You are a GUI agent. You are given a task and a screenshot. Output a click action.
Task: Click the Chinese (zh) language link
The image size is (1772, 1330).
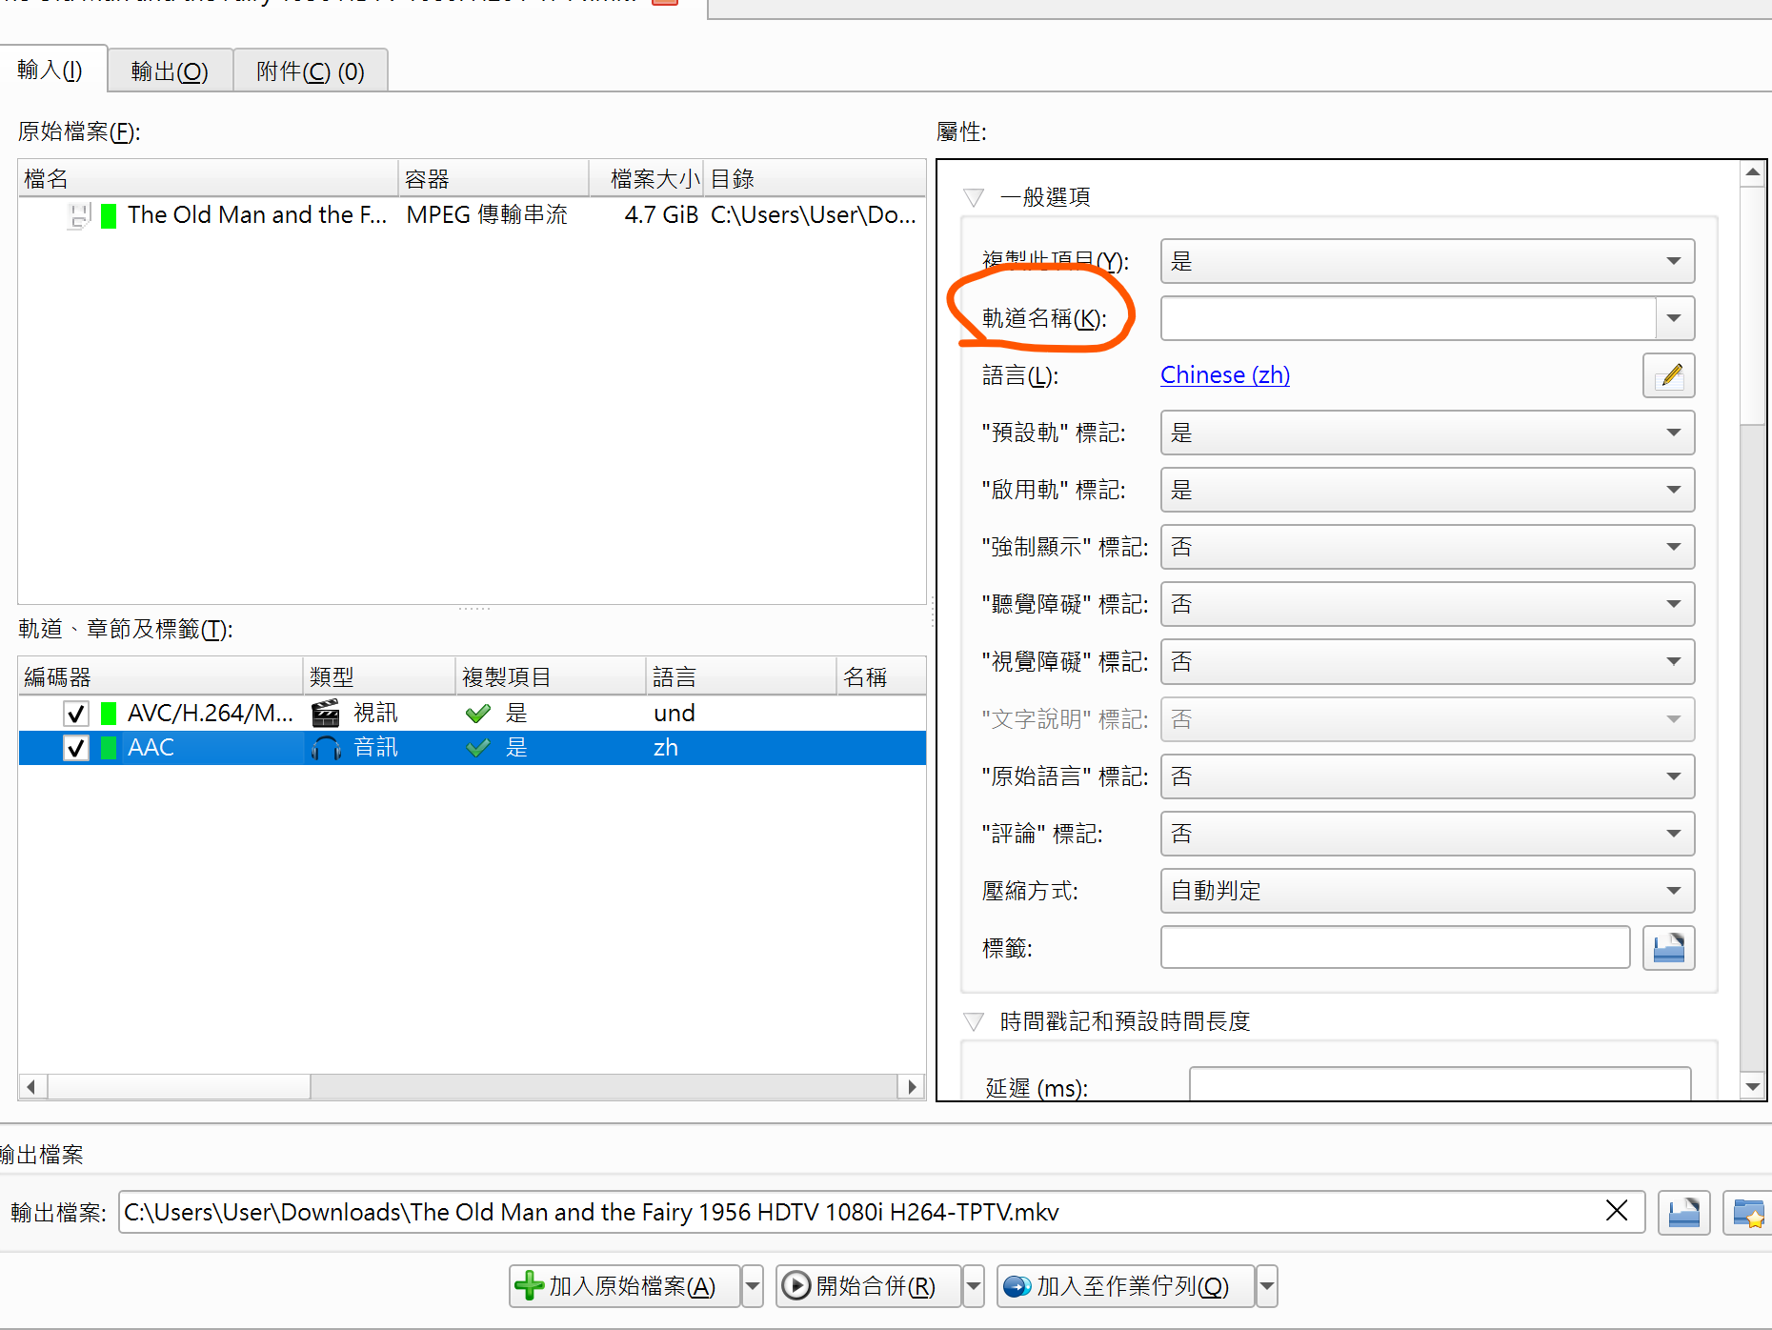1224,374
